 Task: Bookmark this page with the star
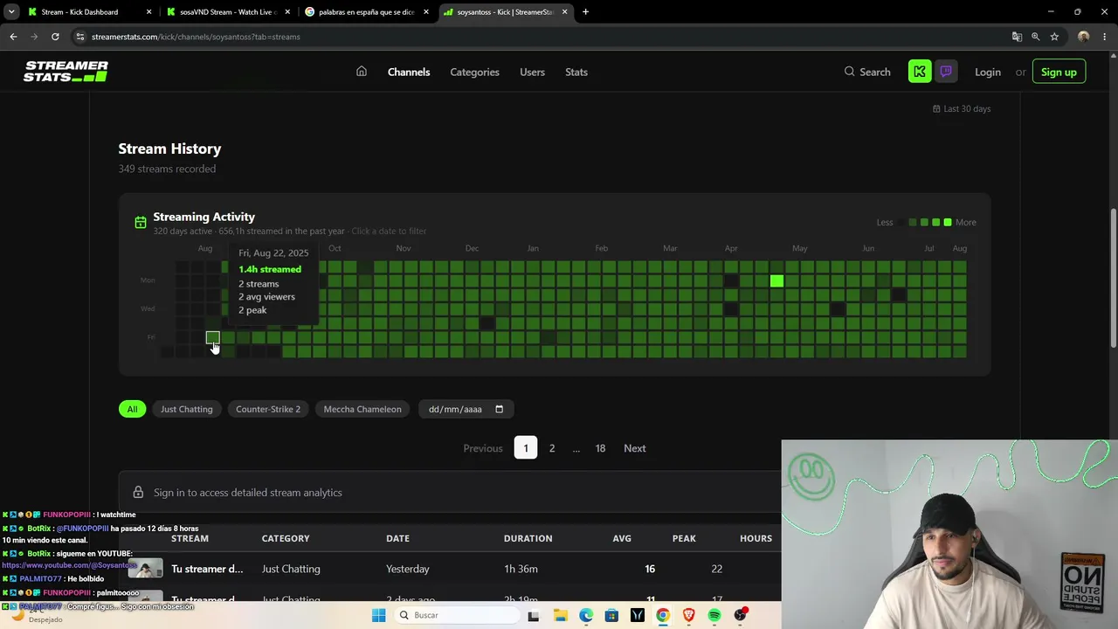click(1054, 37)
